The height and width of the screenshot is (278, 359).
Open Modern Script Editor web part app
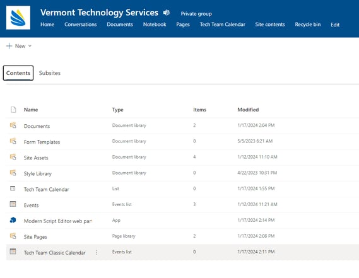(x=58, y=221)
